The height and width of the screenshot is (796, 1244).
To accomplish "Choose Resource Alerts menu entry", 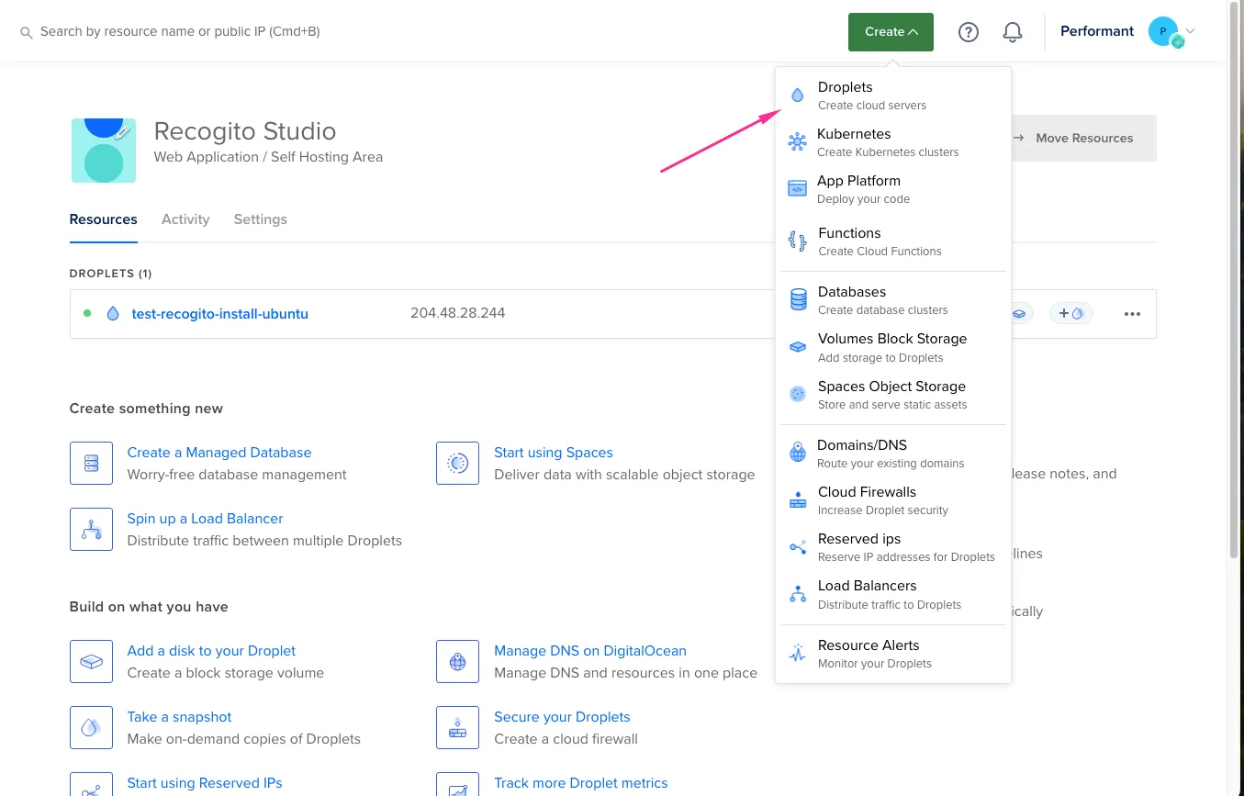I will click(x=892, y=654).
